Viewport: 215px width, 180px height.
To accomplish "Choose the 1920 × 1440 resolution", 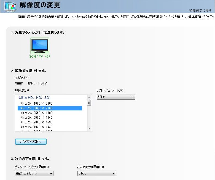I will [x=37, y=127].
